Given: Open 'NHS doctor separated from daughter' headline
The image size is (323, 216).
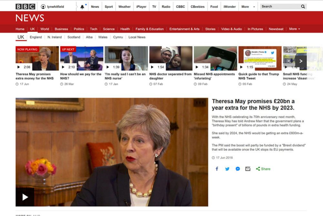Looking at the screenshot, I should (x=170, y=76).
